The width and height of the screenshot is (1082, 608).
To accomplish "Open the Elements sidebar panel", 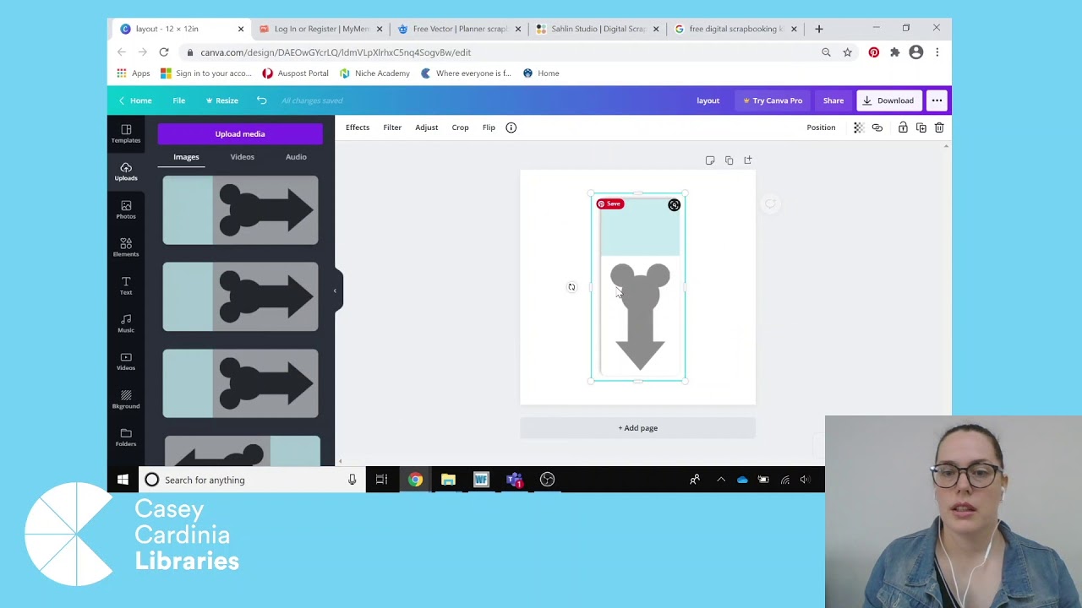I will point(126,247).
